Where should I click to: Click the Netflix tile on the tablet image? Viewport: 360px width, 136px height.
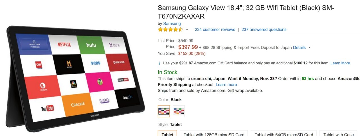pos(64,44)
